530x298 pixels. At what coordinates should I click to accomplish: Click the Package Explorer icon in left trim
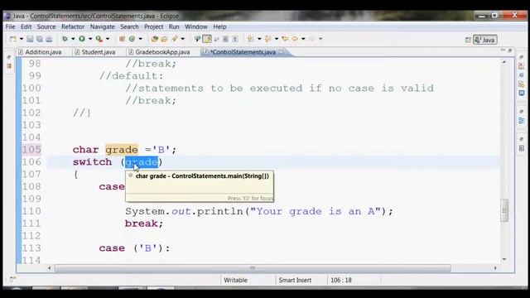pos(9,66)
